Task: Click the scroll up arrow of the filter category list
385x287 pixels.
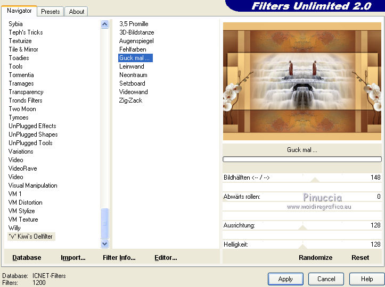Action: coord(104,24)
